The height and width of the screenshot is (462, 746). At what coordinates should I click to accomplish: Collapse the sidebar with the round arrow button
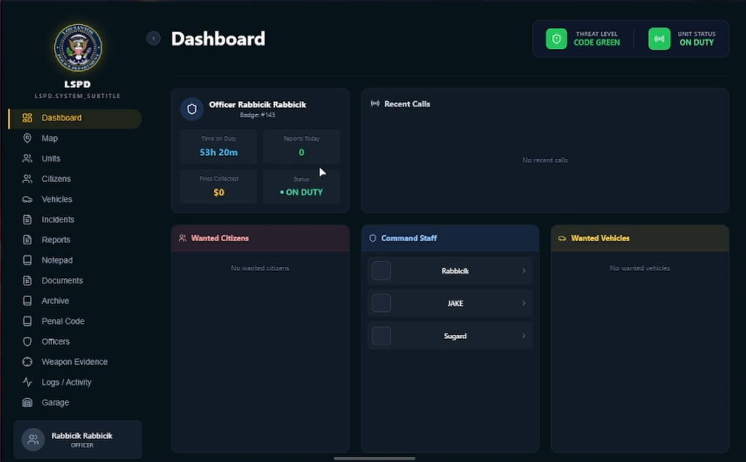tap(153, 38)
